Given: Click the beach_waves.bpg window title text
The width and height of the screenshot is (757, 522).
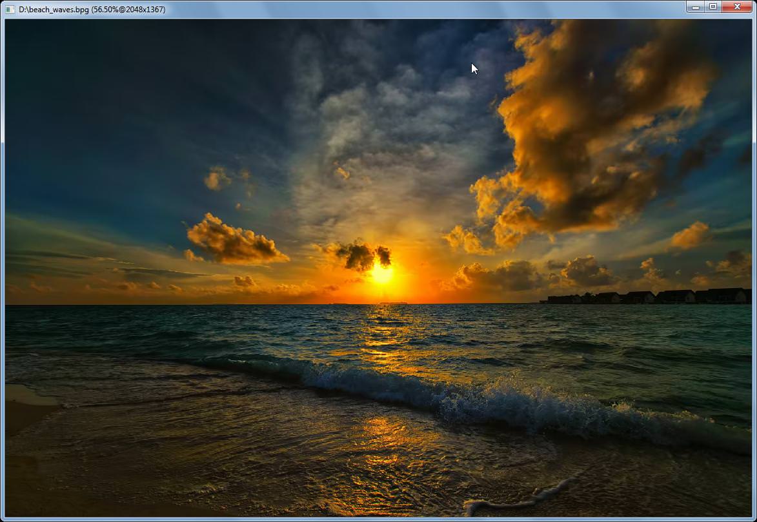Looking at the screenshot, I should (92, 9).
